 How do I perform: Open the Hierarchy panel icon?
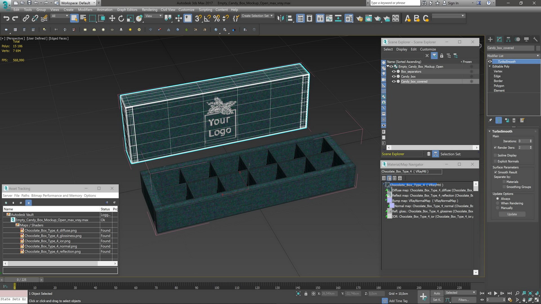(508, 39)
